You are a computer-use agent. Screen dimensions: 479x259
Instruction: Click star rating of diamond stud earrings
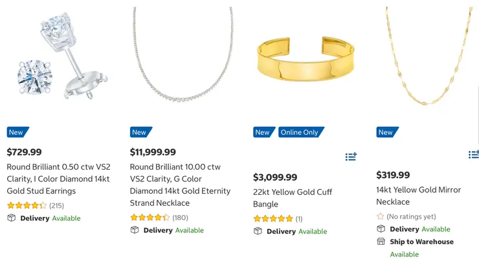tap(27, 205)
